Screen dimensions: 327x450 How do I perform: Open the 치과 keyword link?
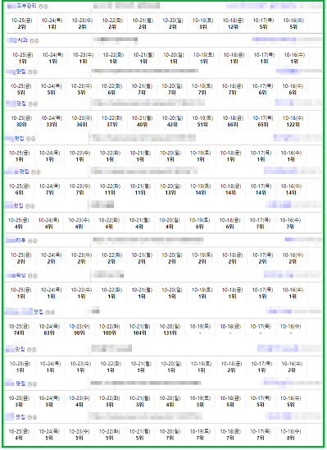click(x=22, y=40)
